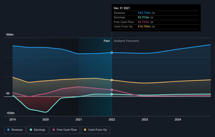Image resolution: width=215 pixels, height=137 pixels.
Task: Toggle the Free Cash Flow legend button
Action: pyautogui.click(x=65, y=130)
